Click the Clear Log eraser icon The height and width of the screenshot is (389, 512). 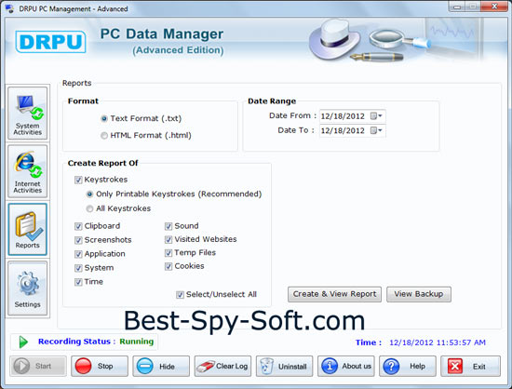tap(205, 366)
